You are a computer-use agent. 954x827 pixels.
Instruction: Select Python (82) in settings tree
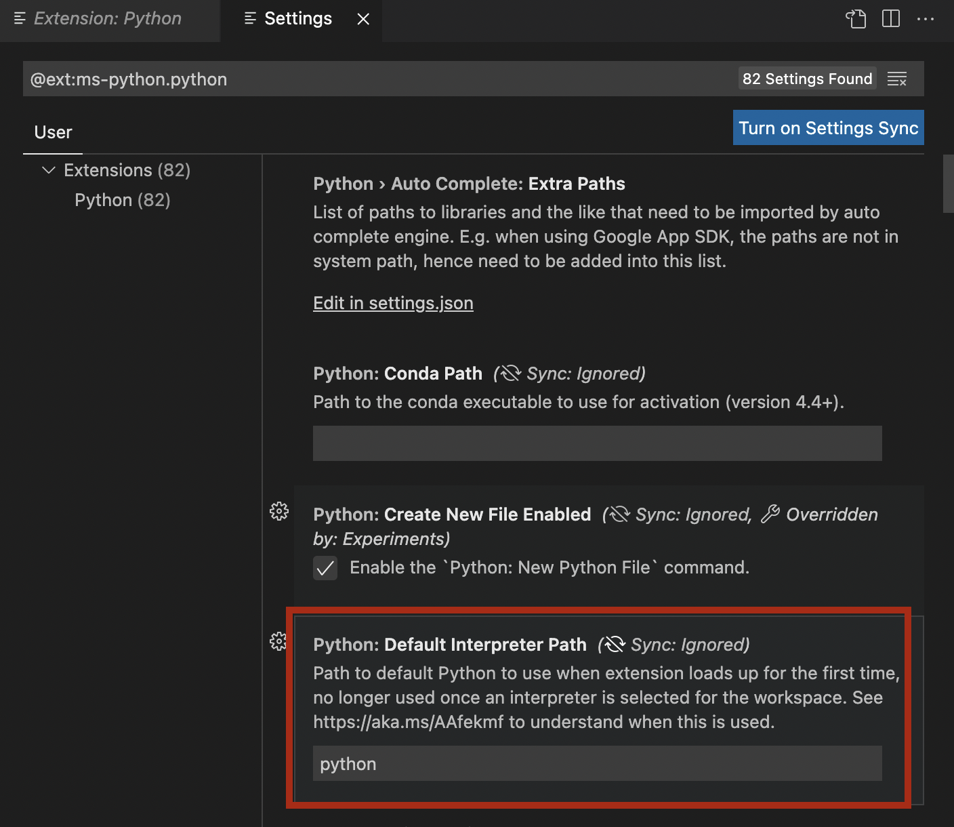(x=123, y=200)
